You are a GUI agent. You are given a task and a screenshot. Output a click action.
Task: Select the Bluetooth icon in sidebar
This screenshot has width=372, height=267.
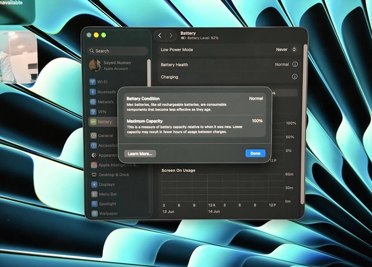coord(93,92)
